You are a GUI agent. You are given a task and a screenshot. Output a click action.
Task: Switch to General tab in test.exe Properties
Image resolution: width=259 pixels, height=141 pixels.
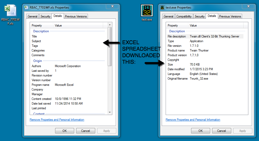point(168,16)
